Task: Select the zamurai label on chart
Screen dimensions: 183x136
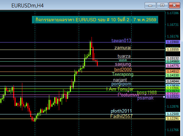Action: pos(123,48)
